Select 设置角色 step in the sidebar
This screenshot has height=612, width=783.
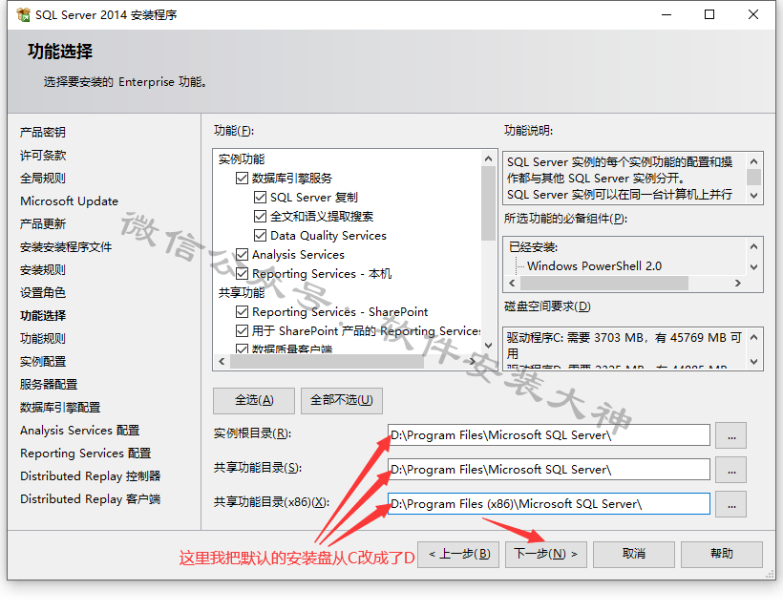point(43,292)
